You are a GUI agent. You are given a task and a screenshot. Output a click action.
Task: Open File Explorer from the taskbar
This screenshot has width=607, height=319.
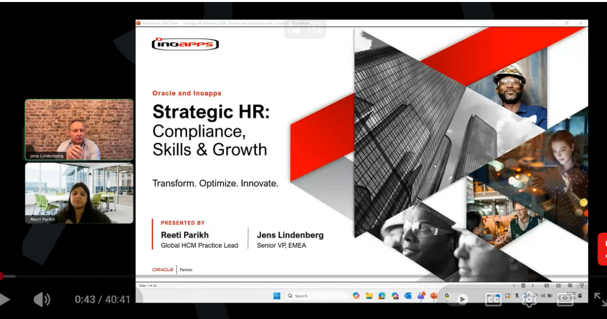(369, 296)
